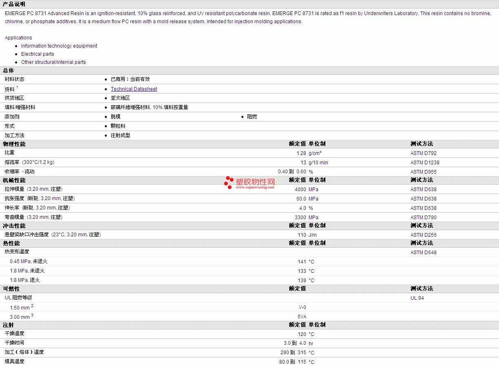Click the '热性能' section header

[x=11, y=243]
